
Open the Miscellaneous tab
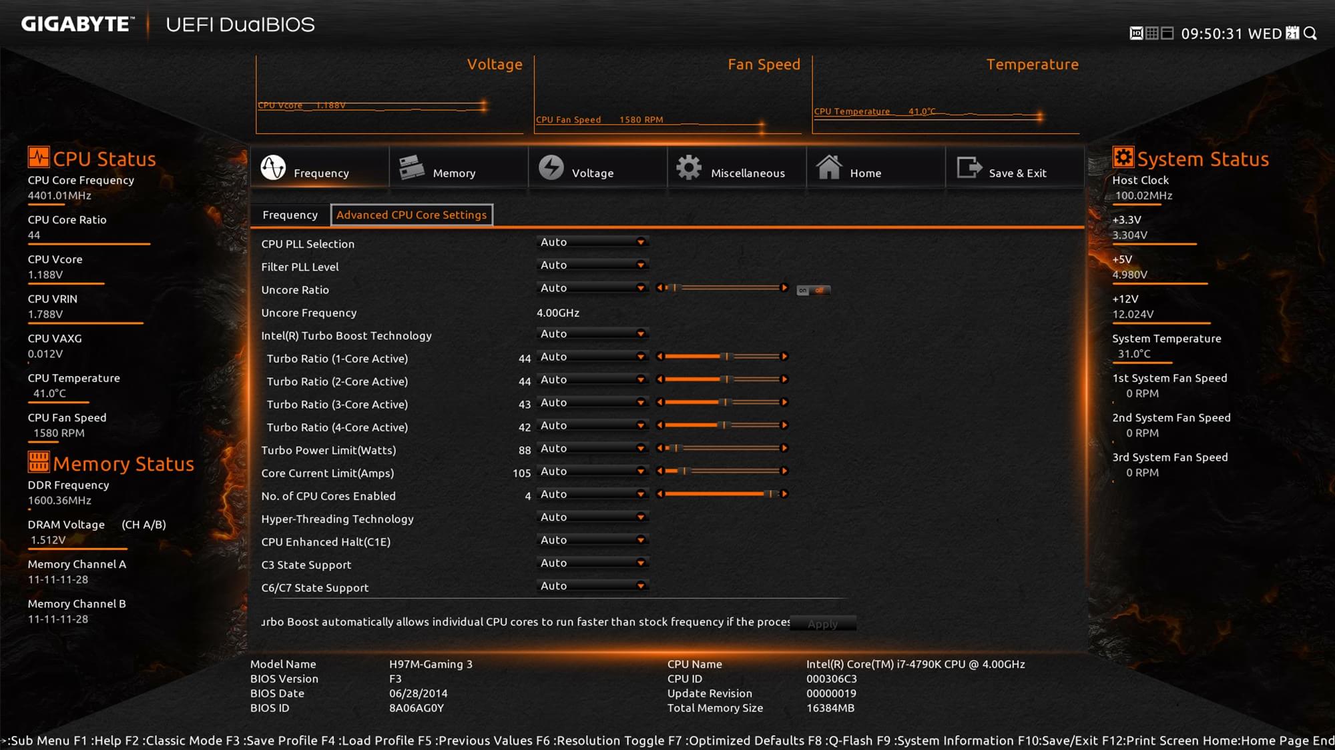click(x=736, y=167)
